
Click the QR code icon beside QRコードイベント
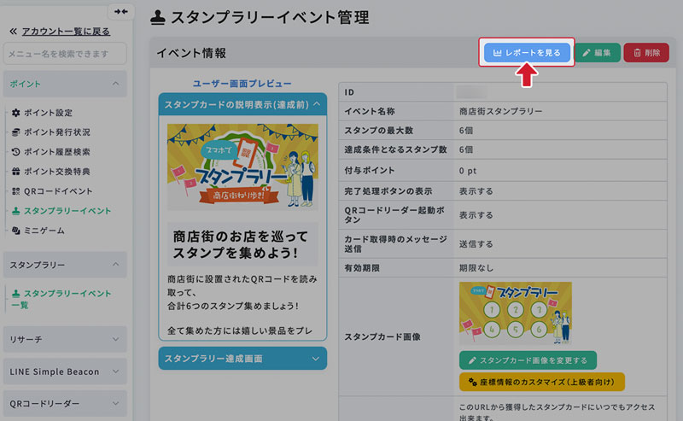pos(16,191)
